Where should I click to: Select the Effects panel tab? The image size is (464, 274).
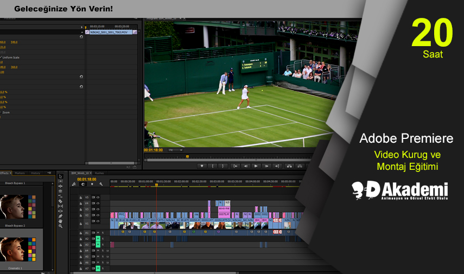(x=4, y=173)
